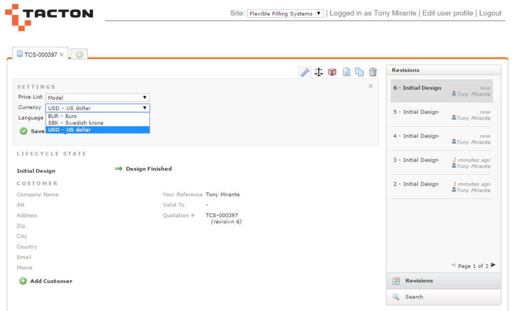Open the Price List dropdown
The width and height of the screenshot is (514, 311).
point(97,97)
